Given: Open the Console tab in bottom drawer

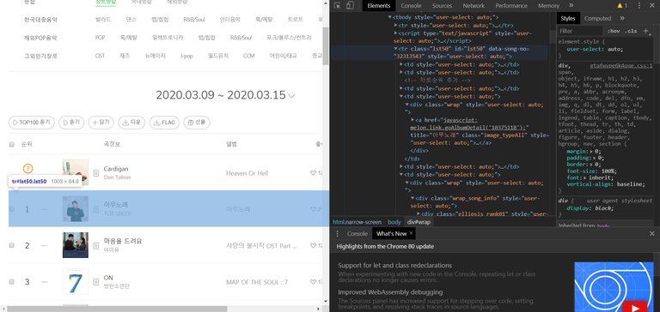Looking at the screenshot, I should 357,234.
